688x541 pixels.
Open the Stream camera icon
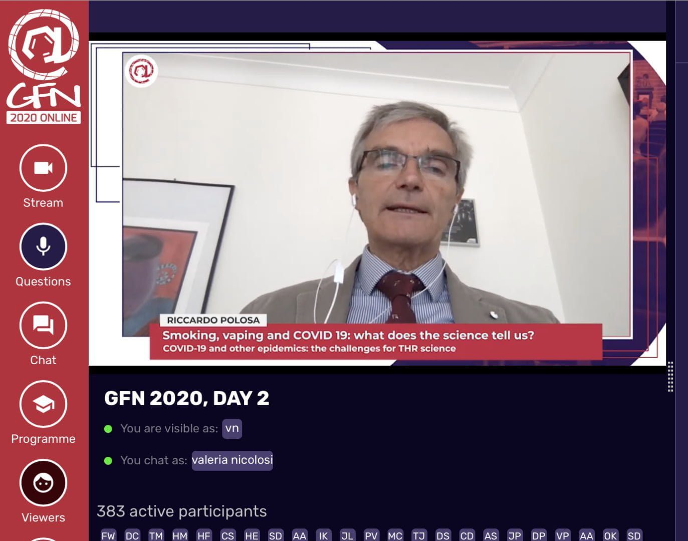point(43,168)
